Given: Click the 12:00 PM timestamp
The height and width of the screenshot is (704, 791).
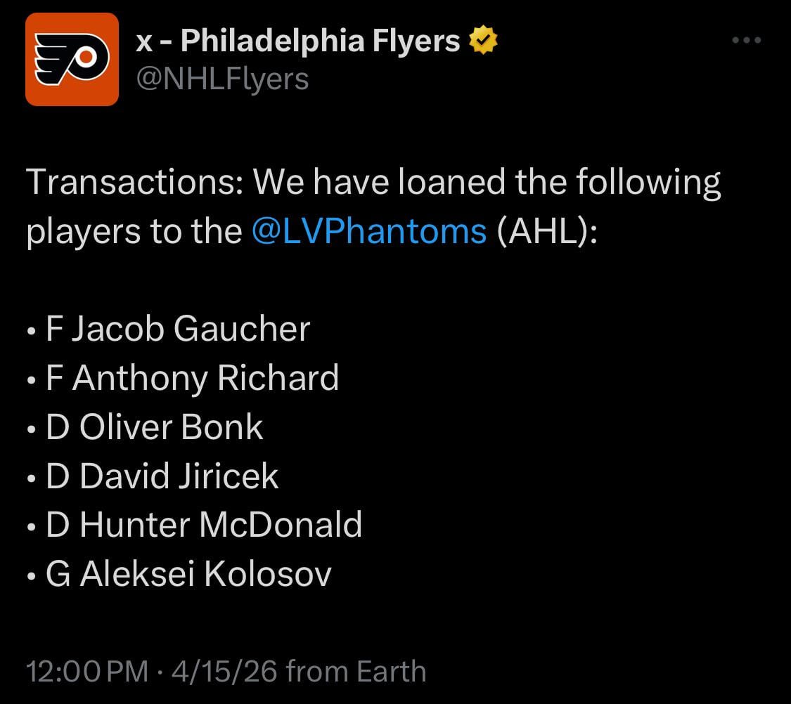Looking at the screenshot, I should pyautogui.click(x=87, y=671).
